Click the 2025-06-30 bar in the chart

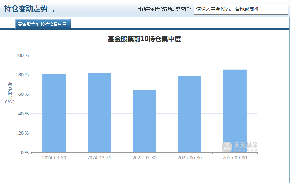(189, 114)
